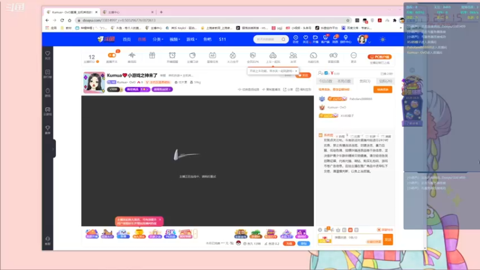Expand the 视频 video dropdown
Screen dimensions: 480x270
pyautogui.click(x=175, y=40)
